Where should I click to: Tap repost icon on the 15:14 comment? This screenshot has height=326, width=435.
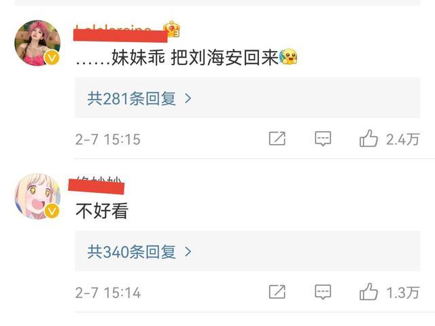[277, 292]
